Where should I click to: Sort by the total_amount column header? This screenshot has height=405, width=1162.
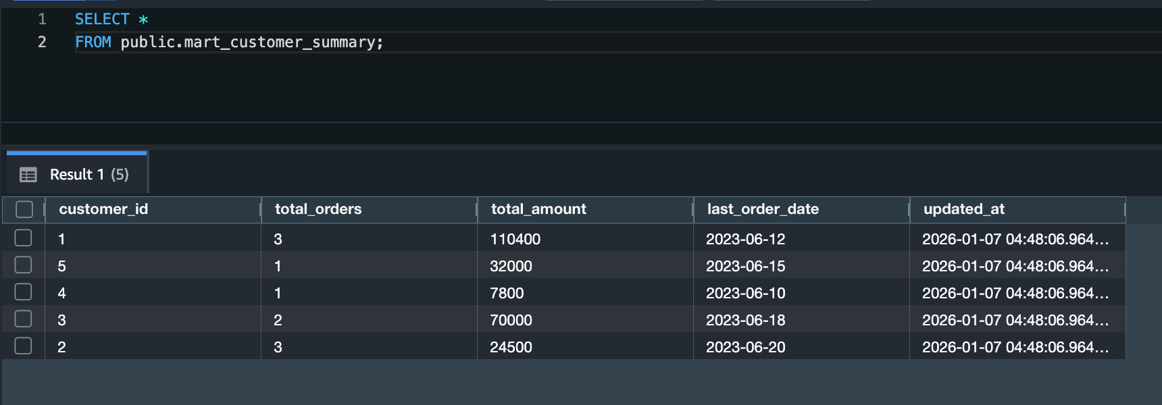pyautogui.click(x=538, y=209)
